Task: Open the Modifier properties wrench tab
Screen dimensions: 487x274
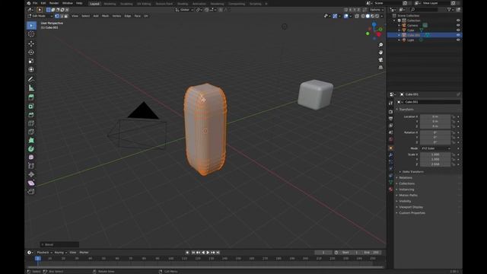Action: point(390,155)
